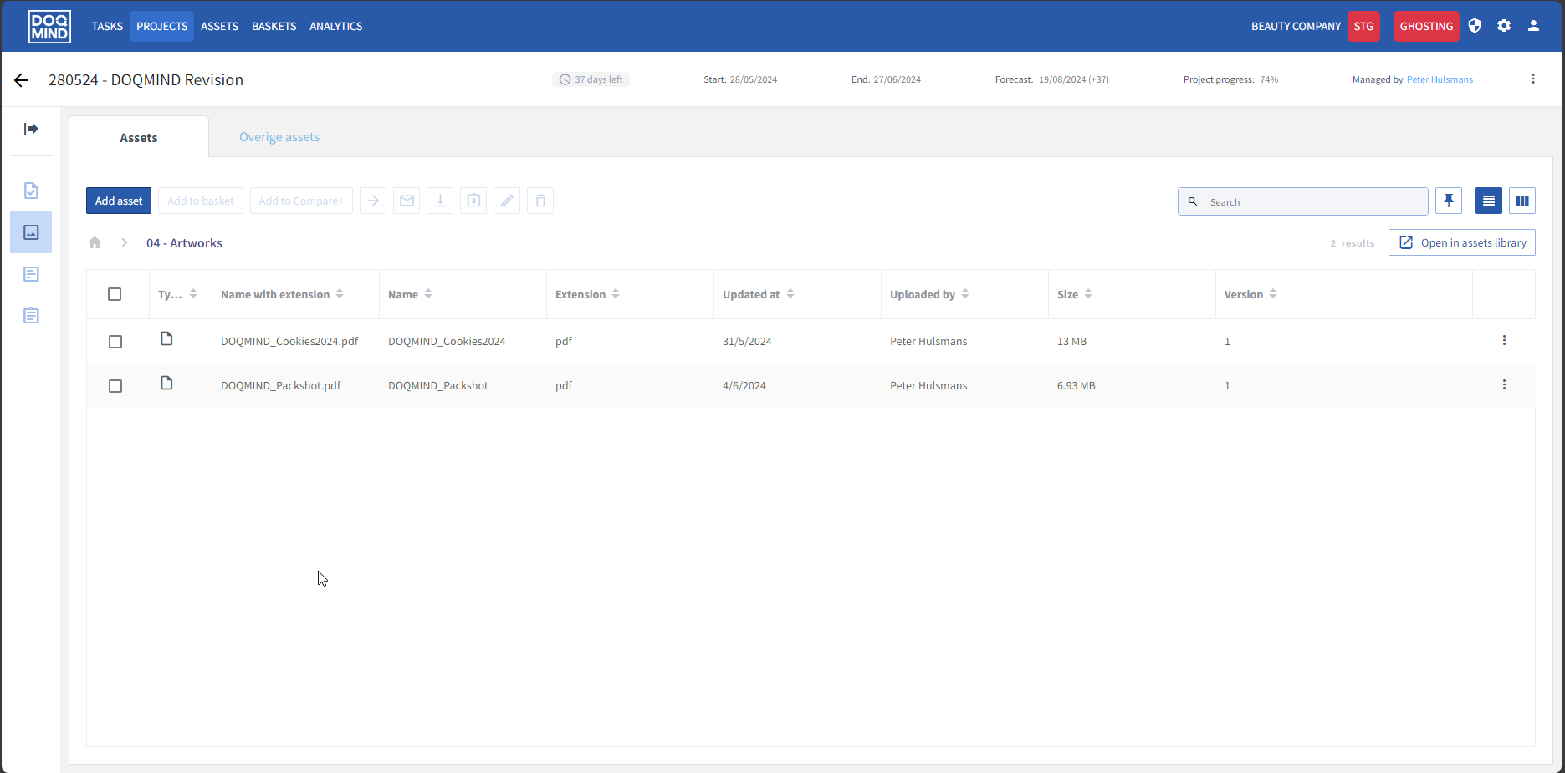Switch to Overige assets tab
Image resolution: width=1565 pixels, height=773 pixels.
pos(279,137)
